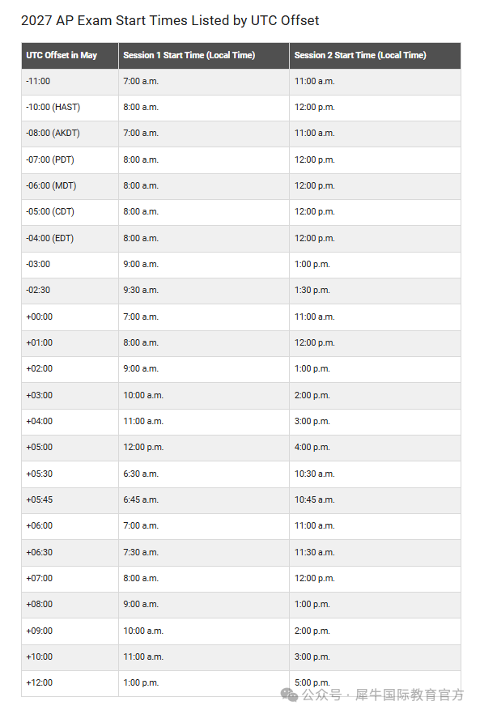
Task: Click the 6:45 a.m. Session 1 cell
Action: pyautogui.click(x=204, y=500)
